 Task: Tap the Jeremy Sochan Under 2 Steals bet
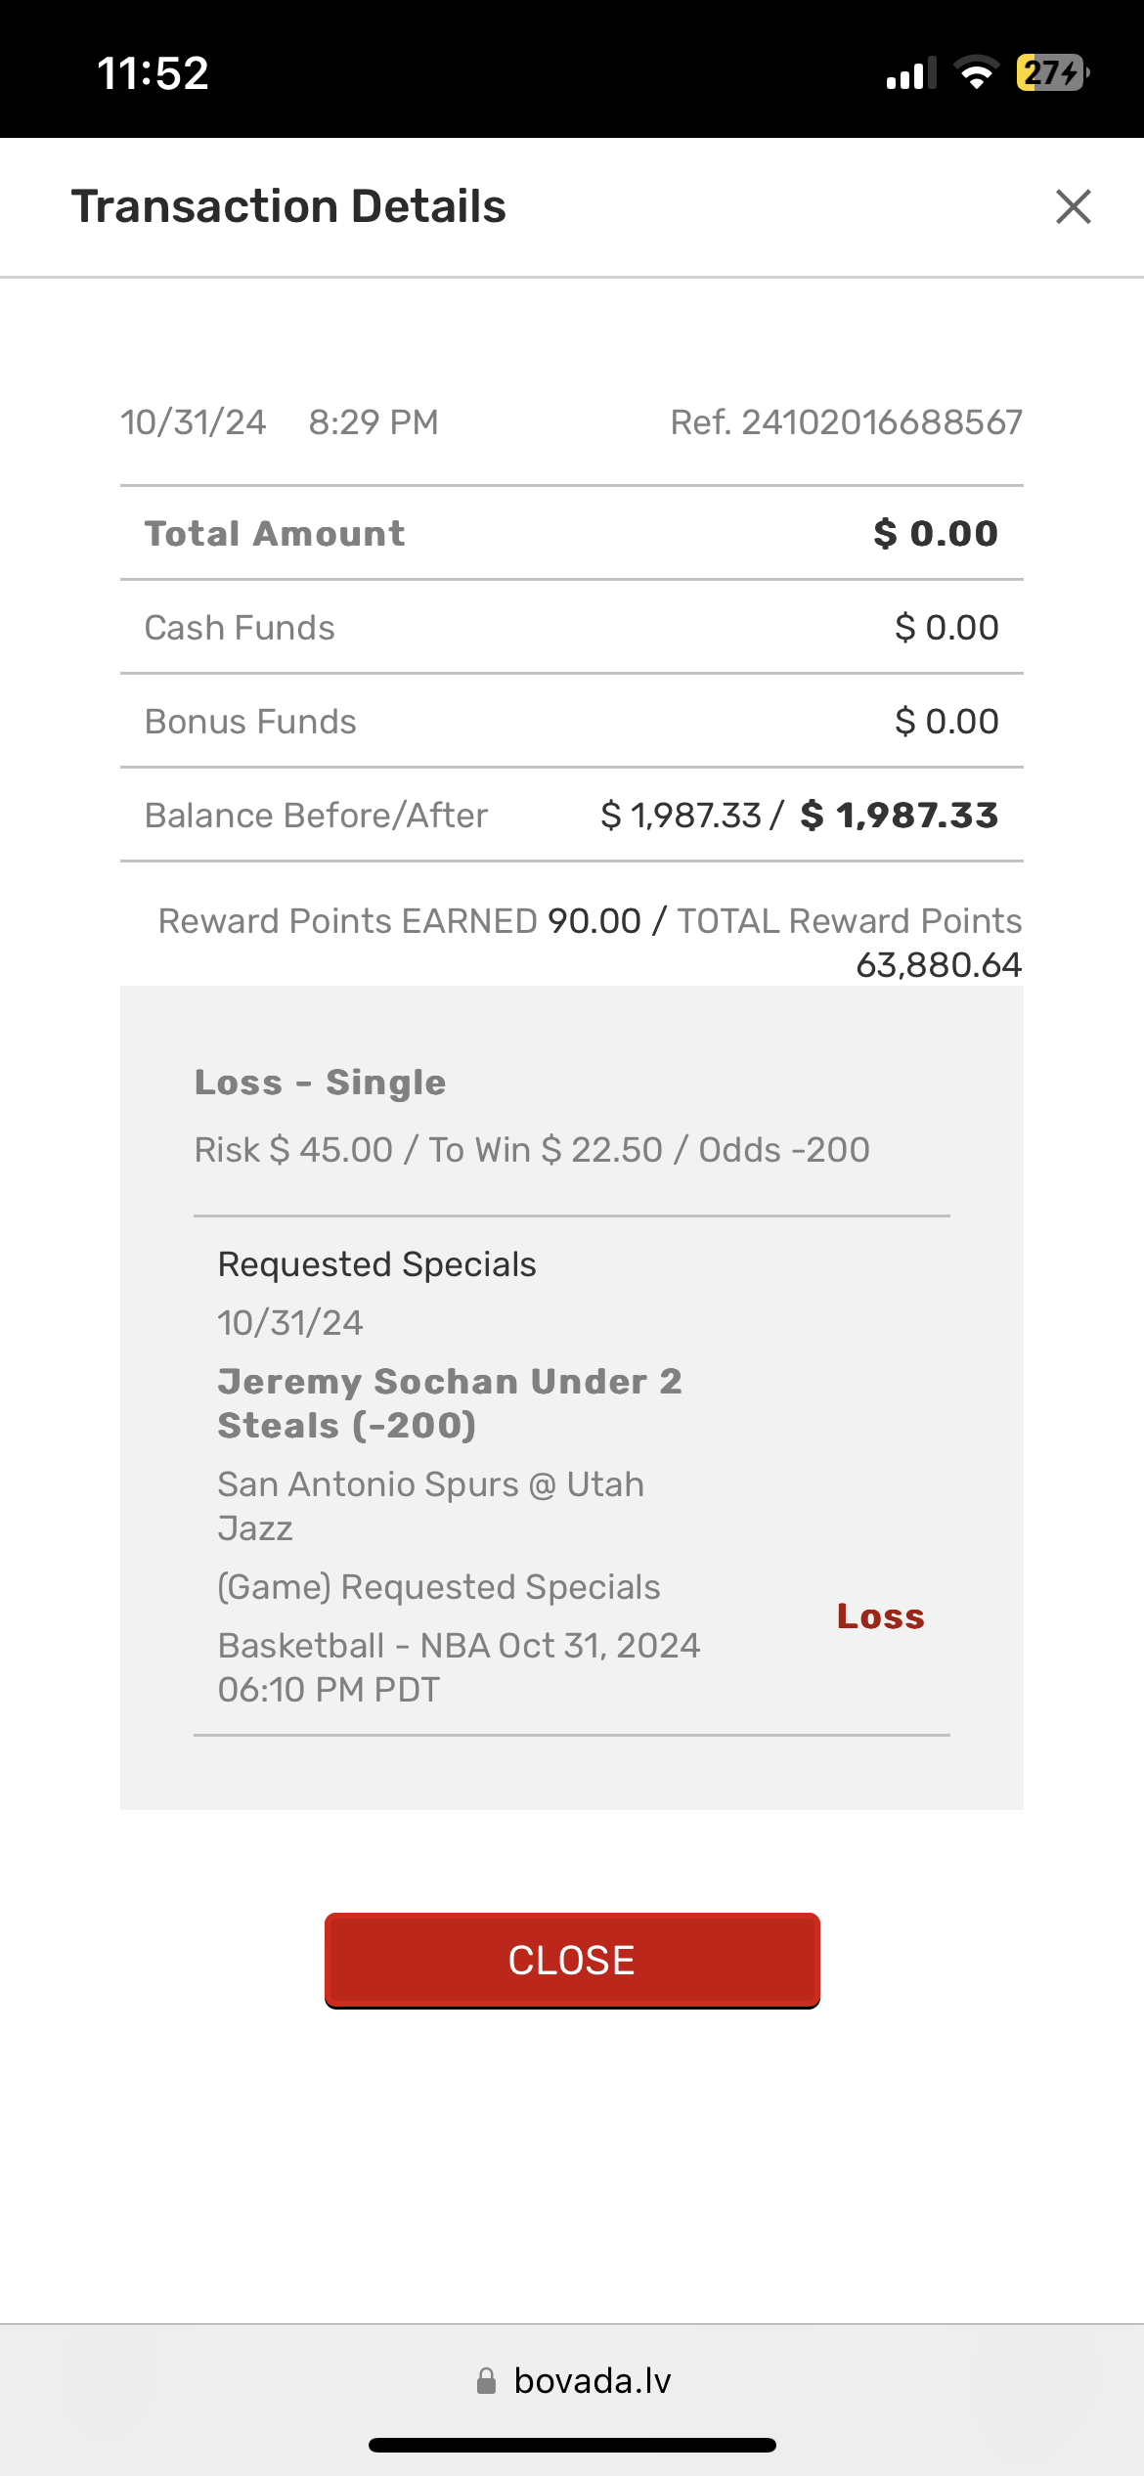click(x=449, y=1403)
